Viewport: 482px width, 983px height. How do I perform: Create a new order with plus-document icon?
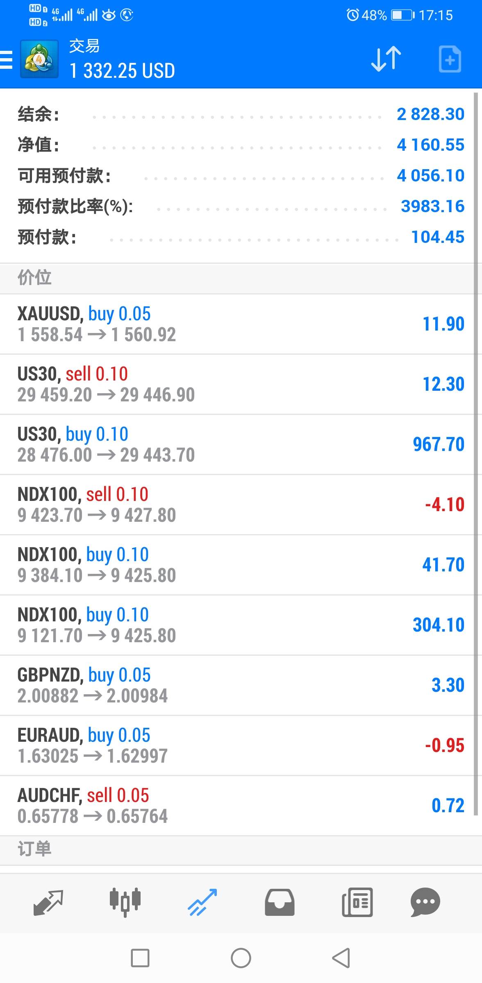point(450,60)
